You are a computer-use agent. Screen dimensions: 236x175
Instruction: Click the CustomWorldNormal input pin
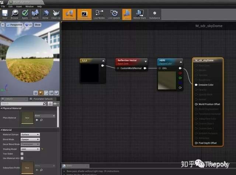coord(118,68)
